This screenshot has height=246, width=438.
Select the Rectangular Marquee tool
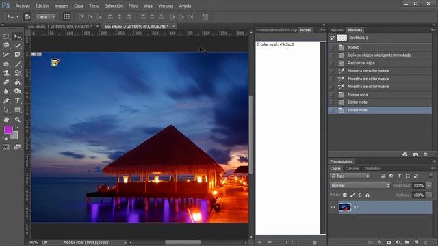(6, 37)
